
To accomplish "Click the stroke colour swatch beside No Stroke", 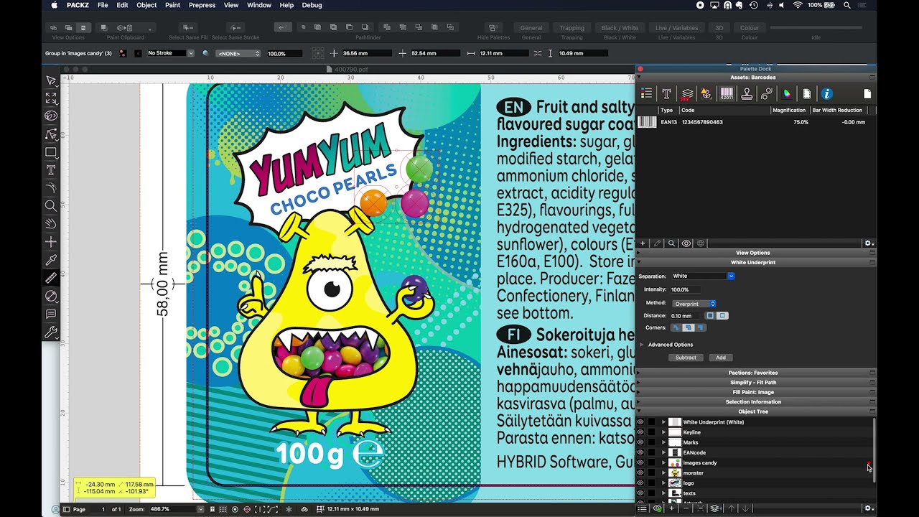I will (x=136, y=53).
